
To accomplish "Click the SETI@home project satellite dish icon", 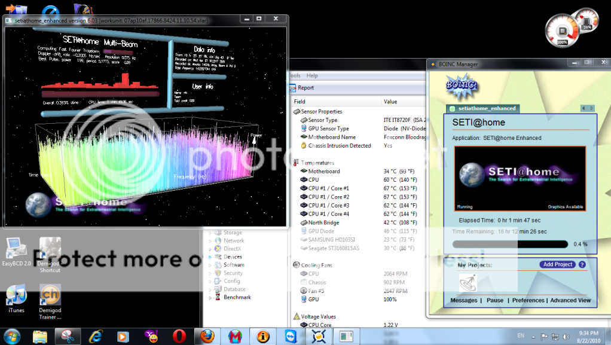I will coord(468,282).
